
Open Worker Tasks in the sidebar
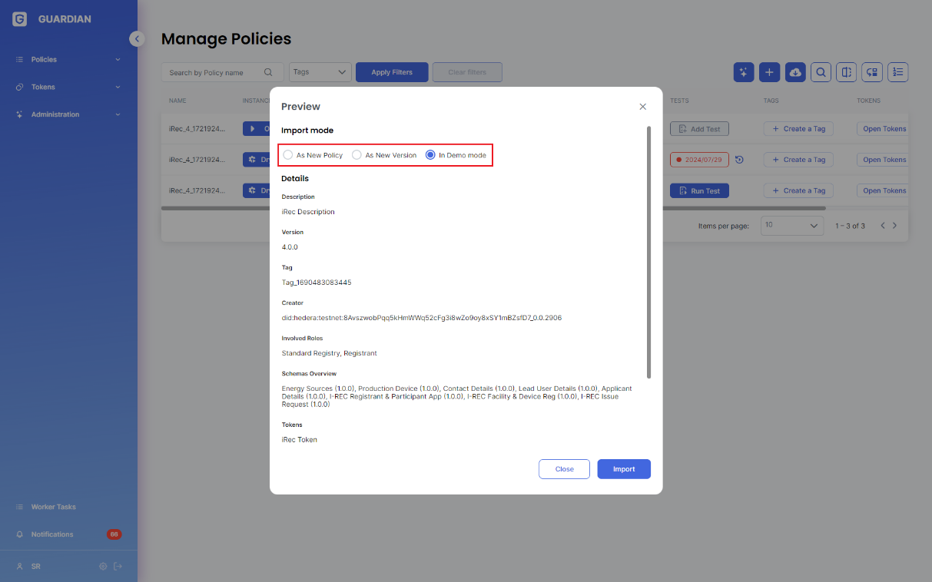point(54,507)
